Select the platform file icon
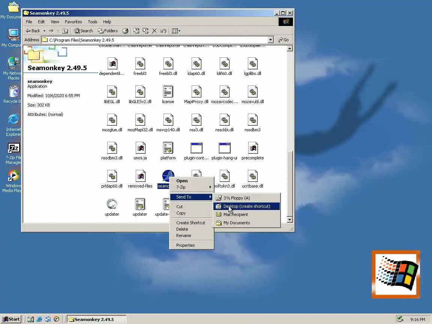 168,148
